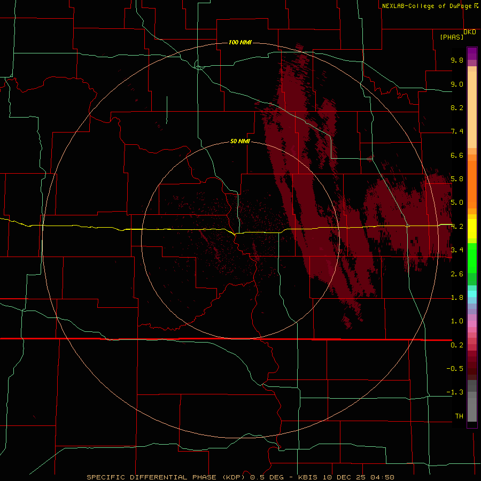
Task: Click the 0.2 legend value
Action: (457, 345)
